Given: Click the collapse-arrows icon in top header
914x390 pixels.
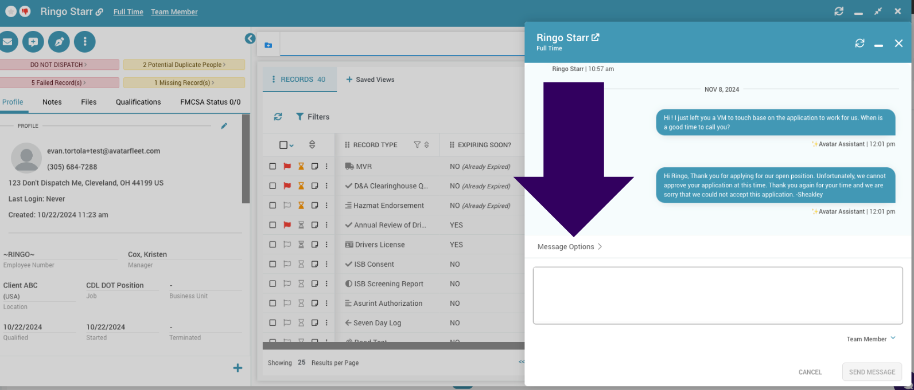Looking at the screenshot, I should (878, 11).
